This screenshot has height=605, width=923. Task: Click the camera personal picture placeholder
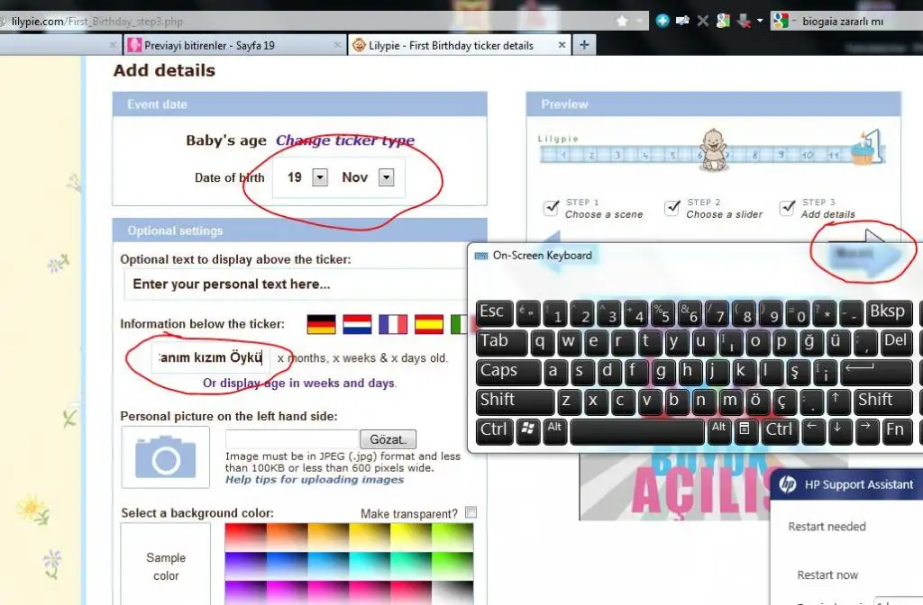point(166,456)
